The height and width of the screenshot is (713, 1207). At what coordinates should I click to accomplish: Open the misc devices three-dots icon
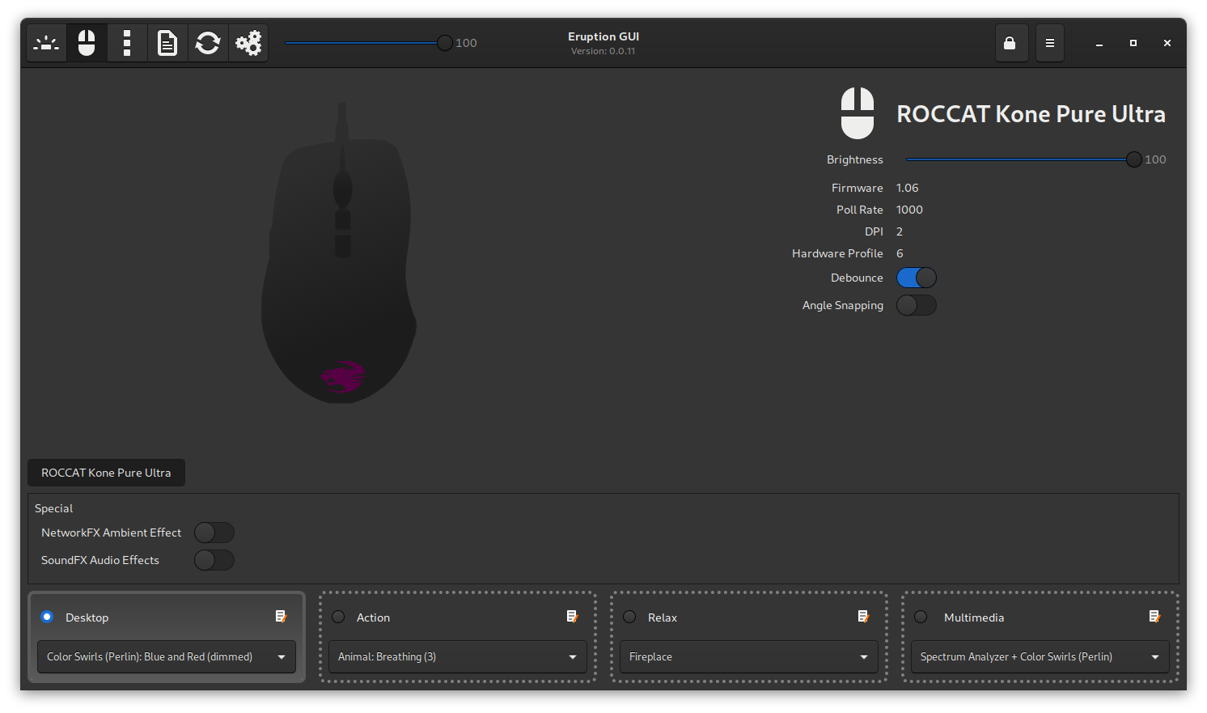pyautogui.click(x=127, y=43)
